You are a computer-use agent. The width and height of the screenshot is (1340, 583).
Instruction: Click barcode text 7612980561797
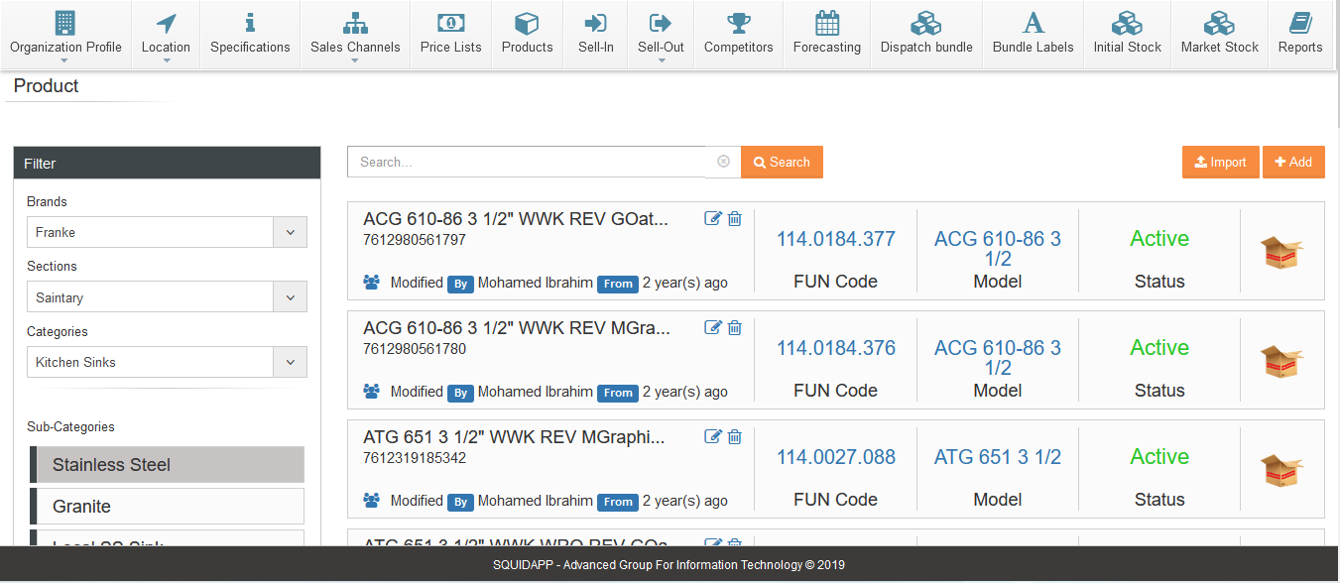pos(415,240)
